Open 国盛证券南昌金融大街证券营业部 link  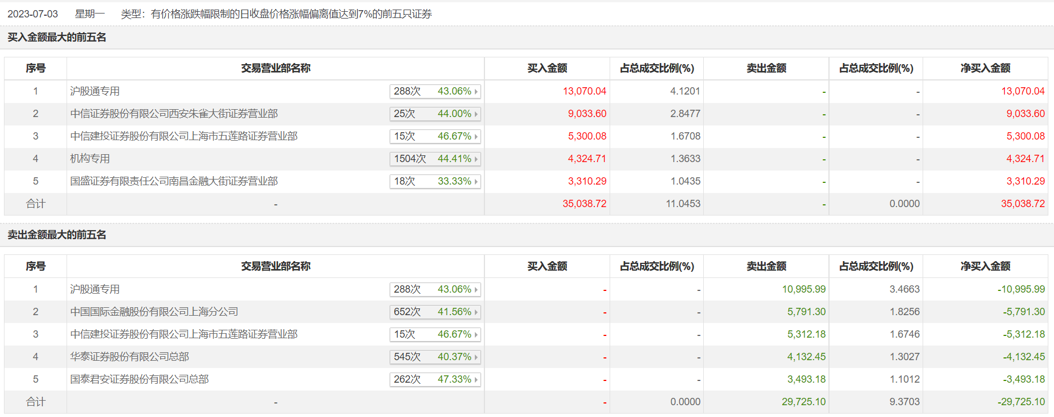(174, 181)
